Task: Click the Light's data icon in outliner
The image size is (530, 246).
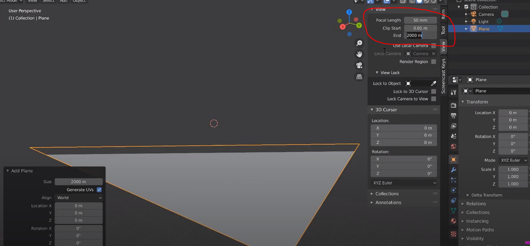Action: pyautogui.click(x=499, y=21)
